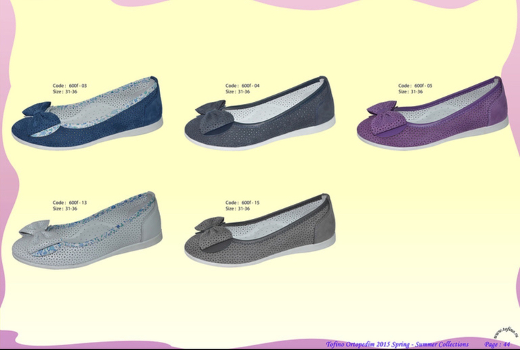
Task: Click the "Code: 600f-05" label
Action: pos(415,86)
